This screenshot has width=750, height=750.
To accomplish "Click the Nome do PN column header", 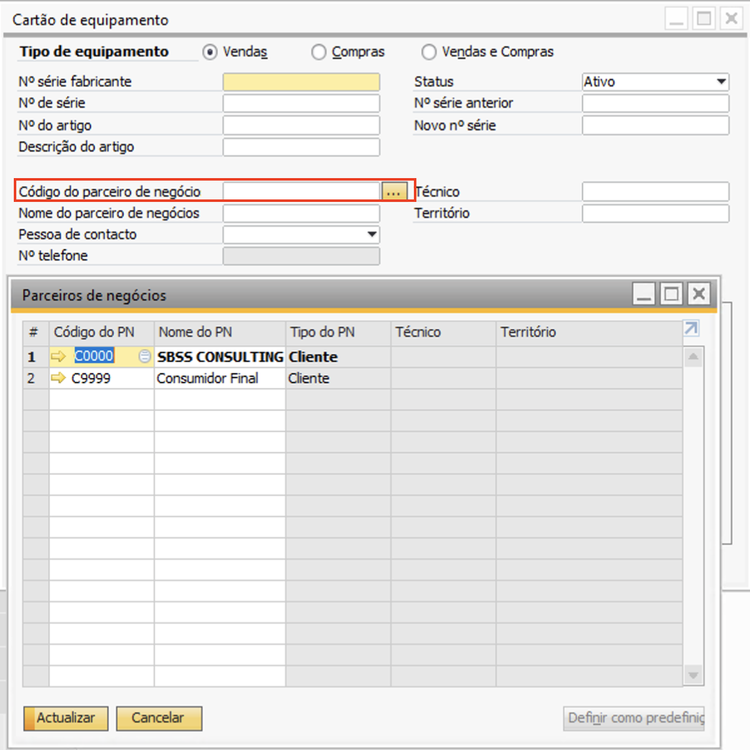I will (x=195, y=332).
